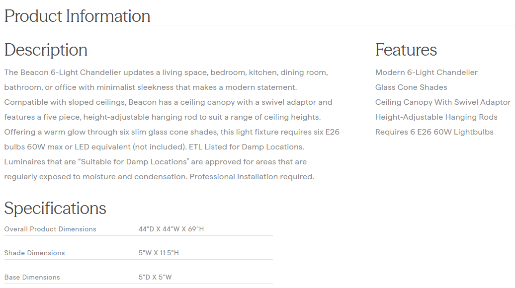Click 'Ceiling Canopy With Swivel Adaptor' feature
The height and width of the screenshot is (288, 515).
click(442, 102)
